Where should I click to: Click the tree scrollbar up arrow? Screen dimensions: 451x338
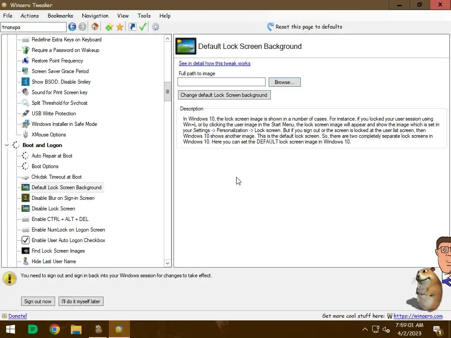tap(167, 39)
